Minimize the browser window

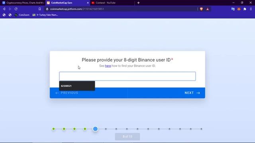(233, 3)
